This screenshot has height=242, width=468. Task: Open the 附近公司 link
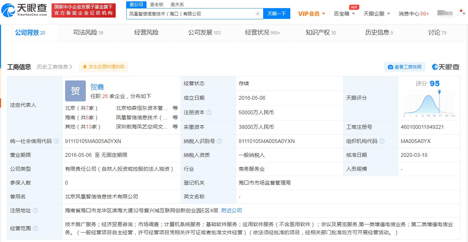pos(232,211)
